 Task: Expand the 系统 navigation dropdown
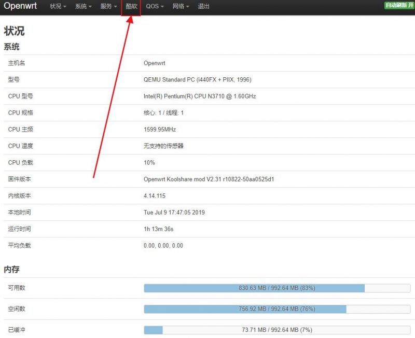[83, 7]
